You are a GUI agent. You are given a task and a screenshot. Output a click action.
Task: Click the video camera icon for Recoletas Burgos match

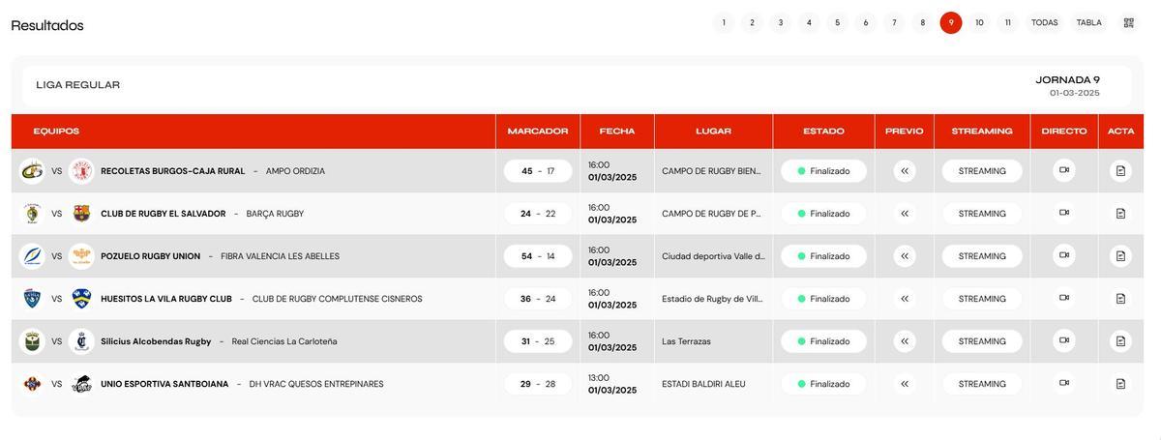coord(1064,170)
